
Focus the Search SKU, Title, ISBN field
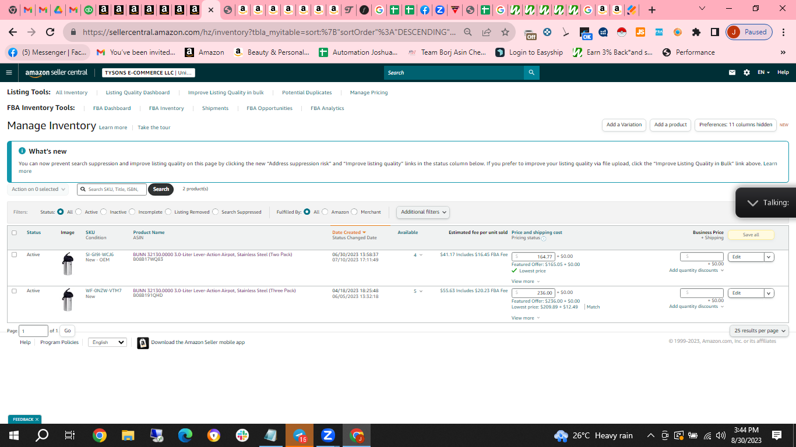(x=112, y=189)
